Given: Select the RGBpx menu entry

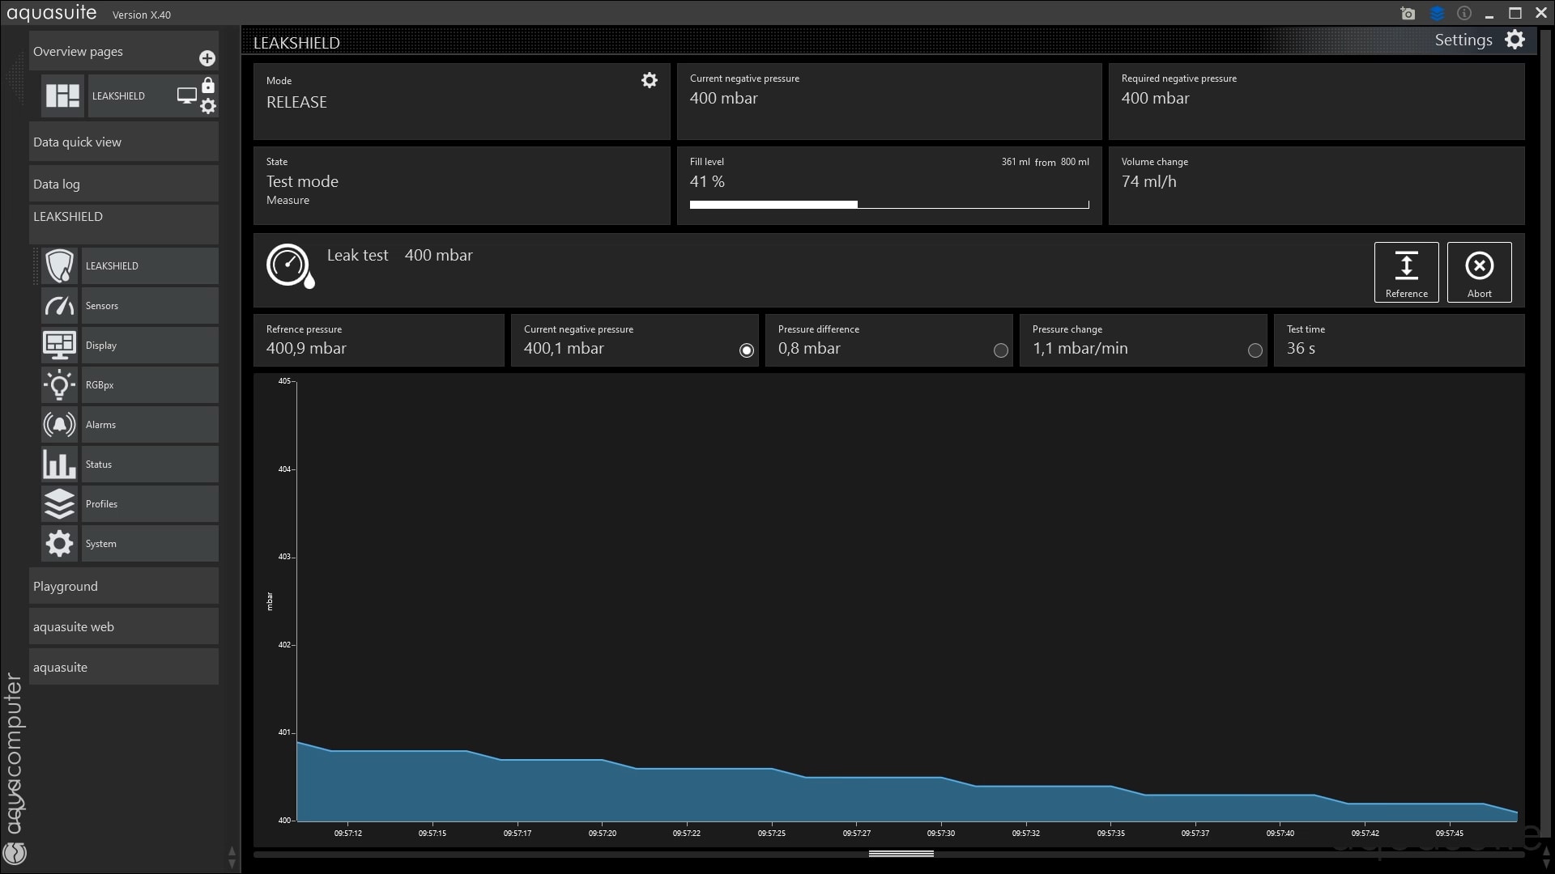Looking at the screenshot, I should click(x=150, y=384).
